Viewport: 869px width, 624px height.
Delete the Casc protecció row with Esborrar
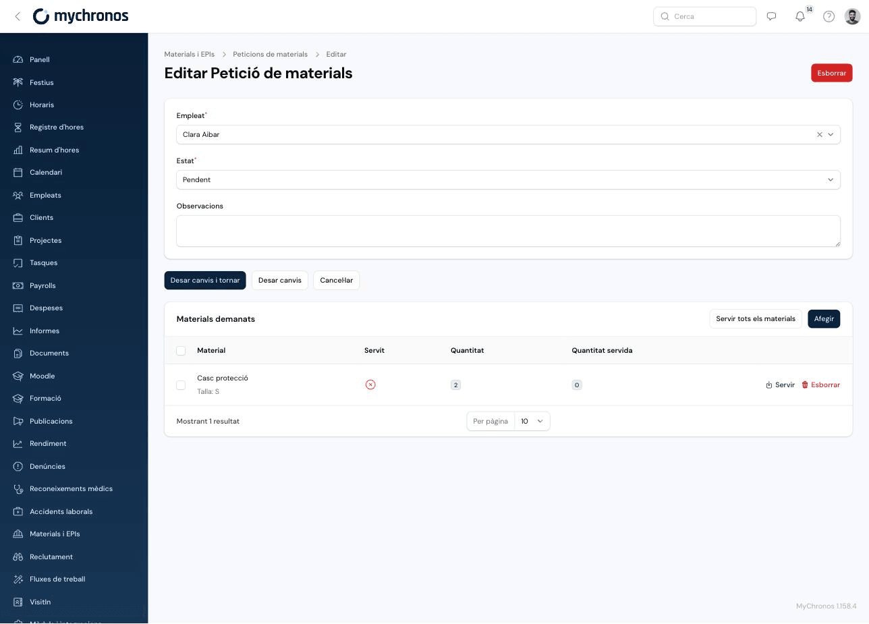(820, 385)
